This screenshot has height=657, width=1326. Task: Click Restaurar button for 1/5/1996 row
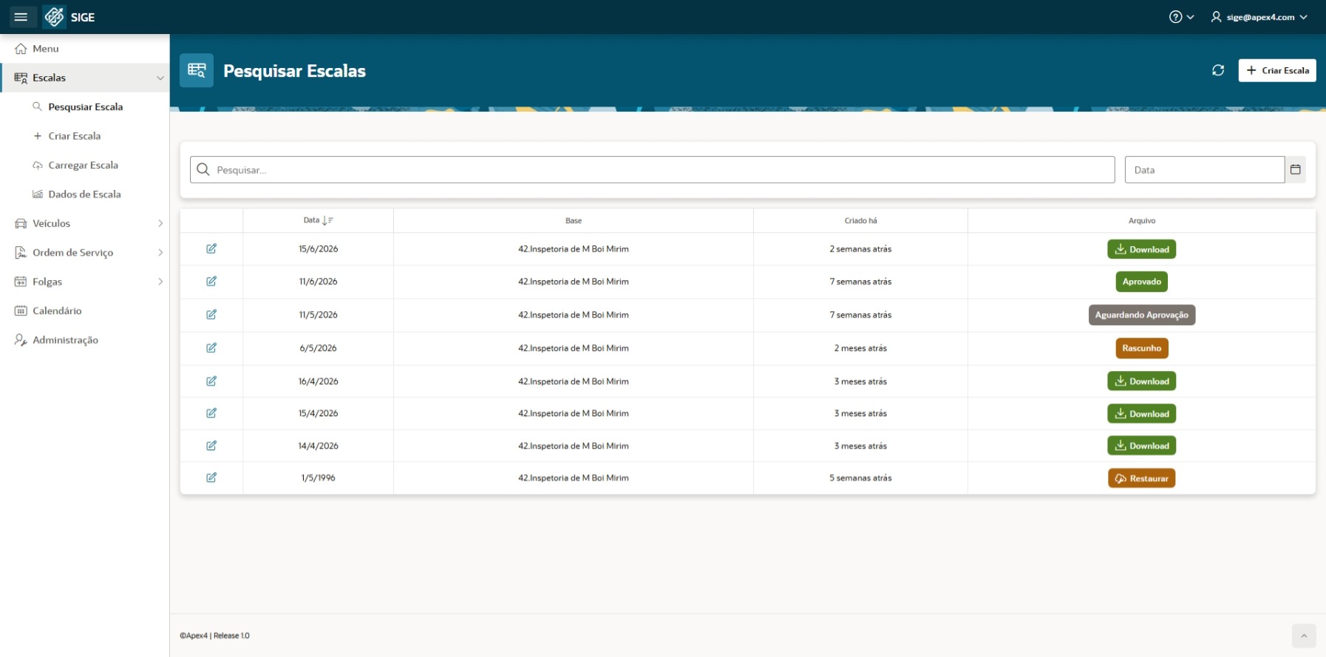1141,478
